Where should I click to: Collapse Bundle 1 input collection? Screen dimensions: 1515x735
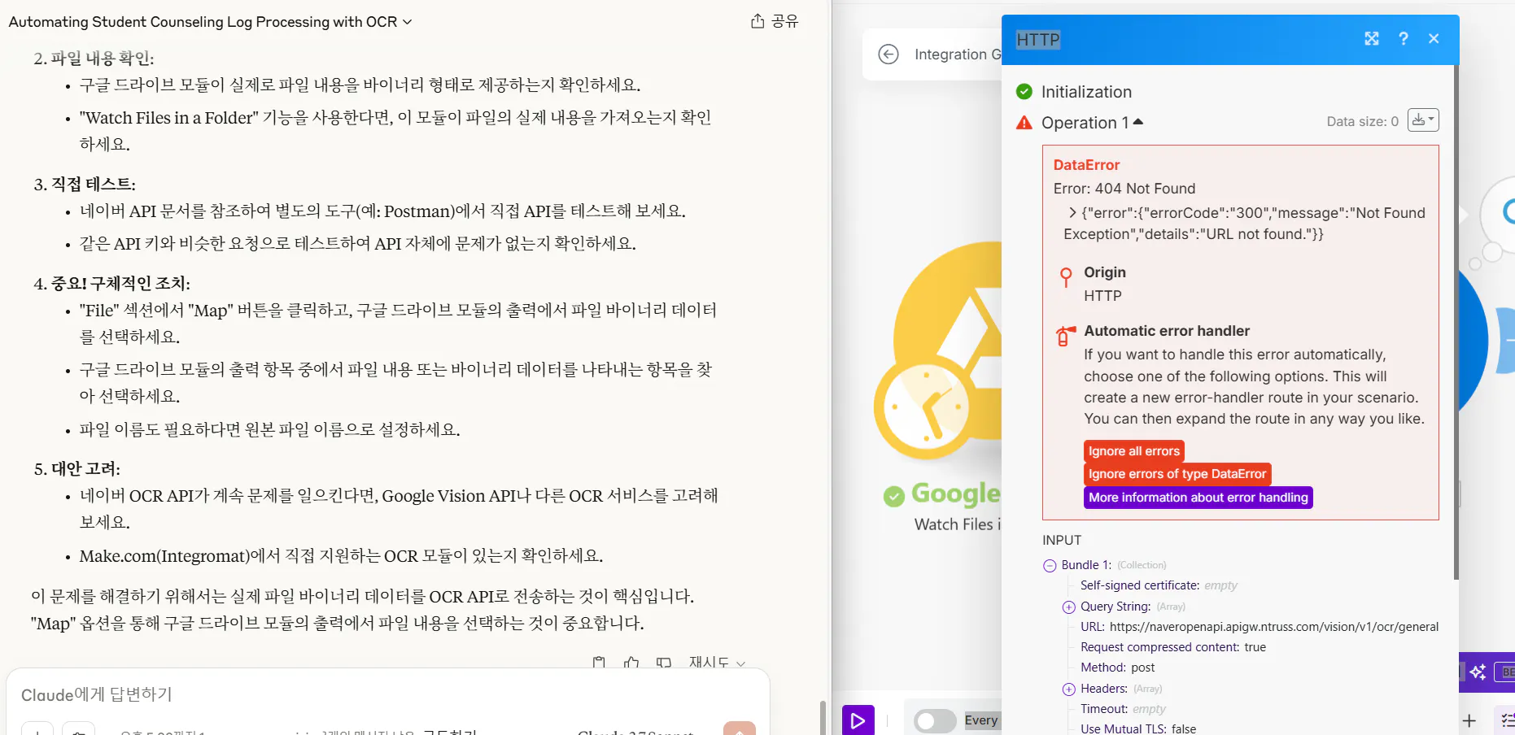pyautogui.click(x=1050, y=566)
